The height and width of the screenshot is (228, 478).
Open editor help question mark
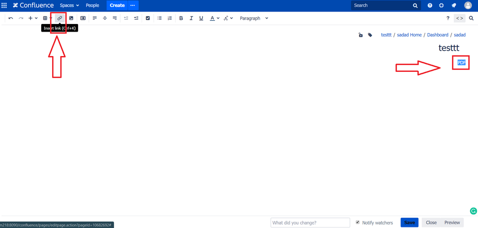point(448,18)
